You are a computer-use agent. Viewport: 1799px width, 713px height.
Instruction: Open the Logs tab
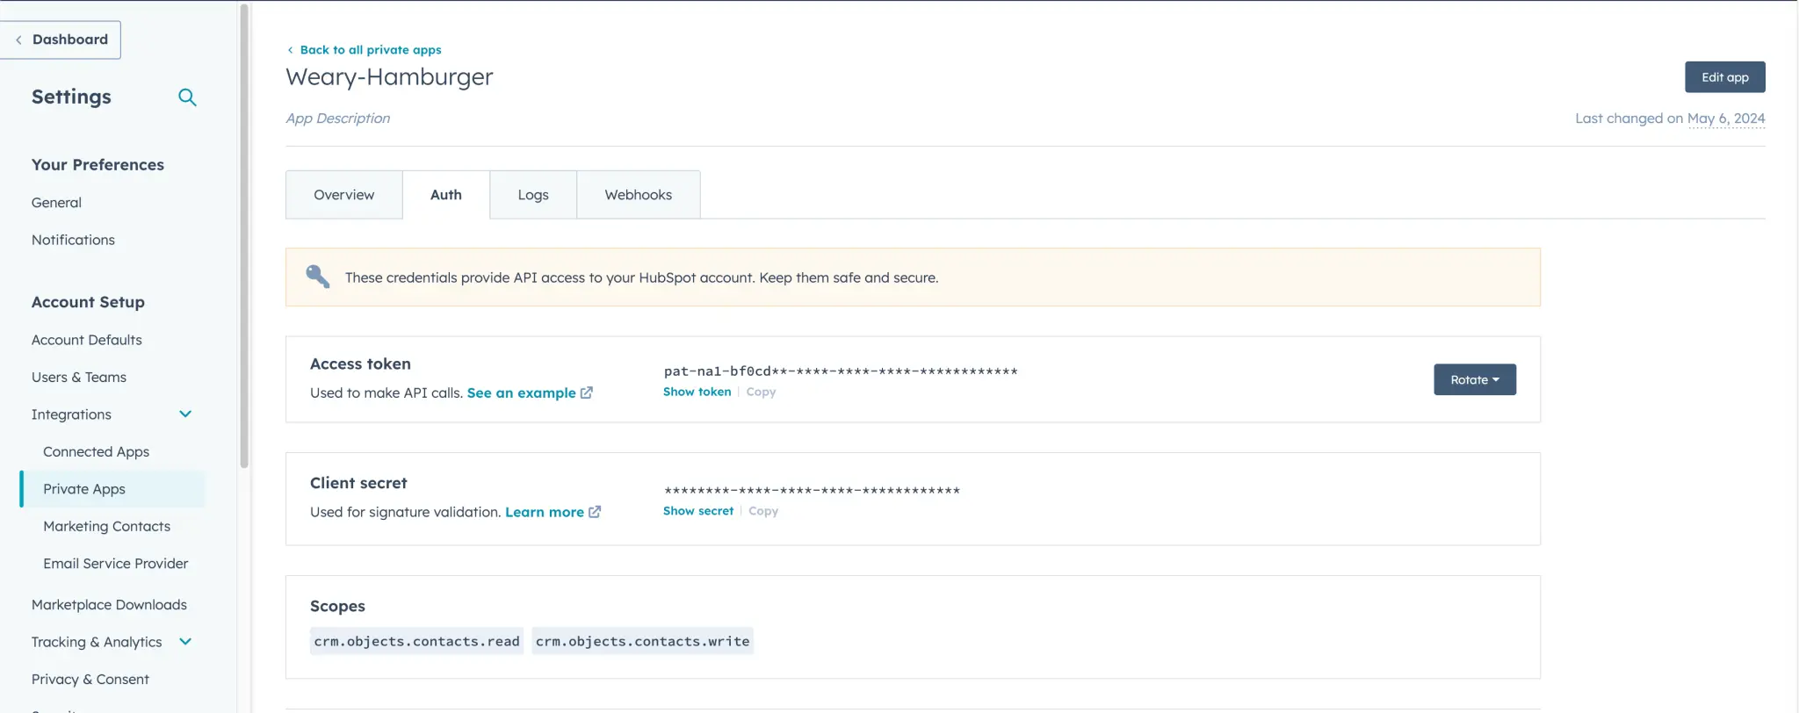pyautogui.click(x=532, y=195)
